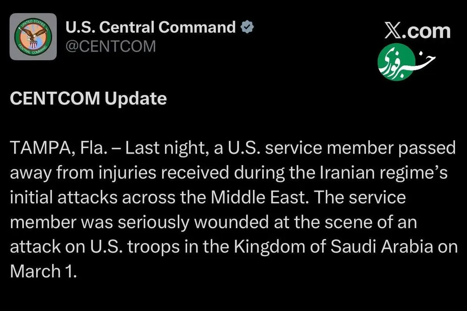Open the U.S. Central Command profile name
Screen dimensions: 467x311
[x=150, y=28]
